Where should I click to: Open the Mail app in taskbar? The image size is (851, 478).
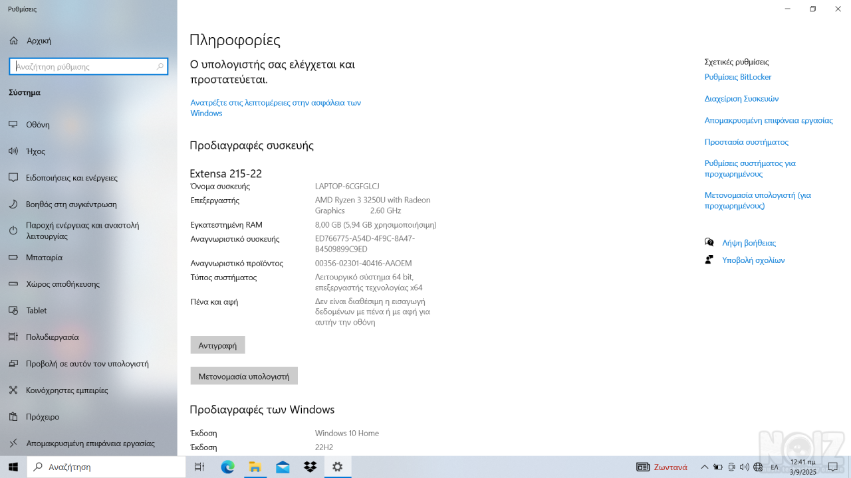coord(283,467)
